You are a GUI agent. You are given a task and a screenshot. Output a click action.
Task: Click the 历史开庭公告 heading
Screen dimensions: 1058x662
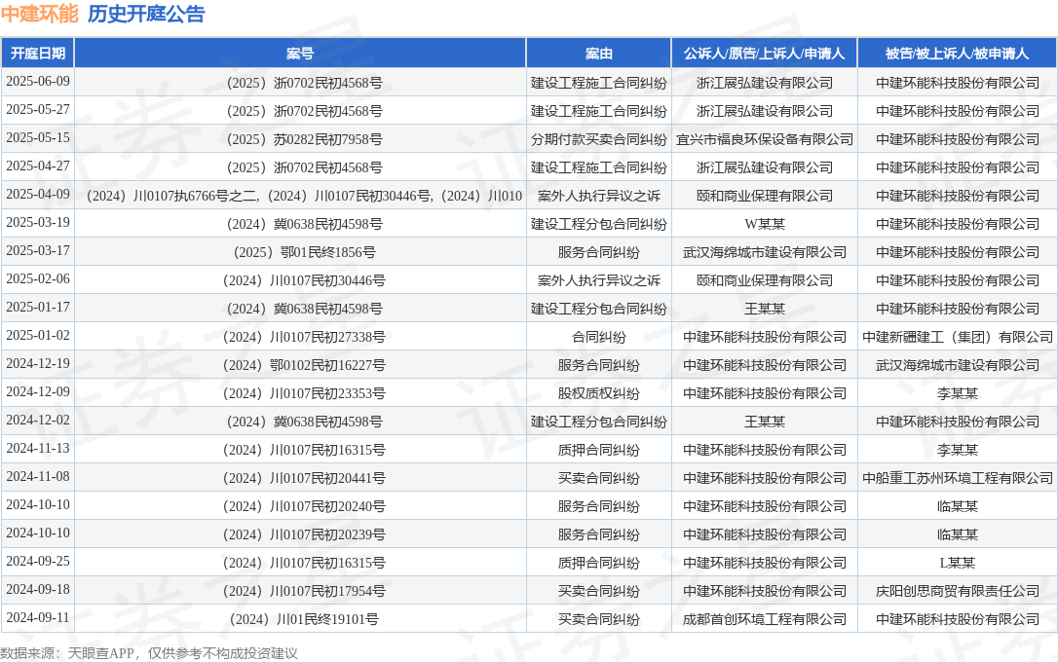[x=146, y=14]
